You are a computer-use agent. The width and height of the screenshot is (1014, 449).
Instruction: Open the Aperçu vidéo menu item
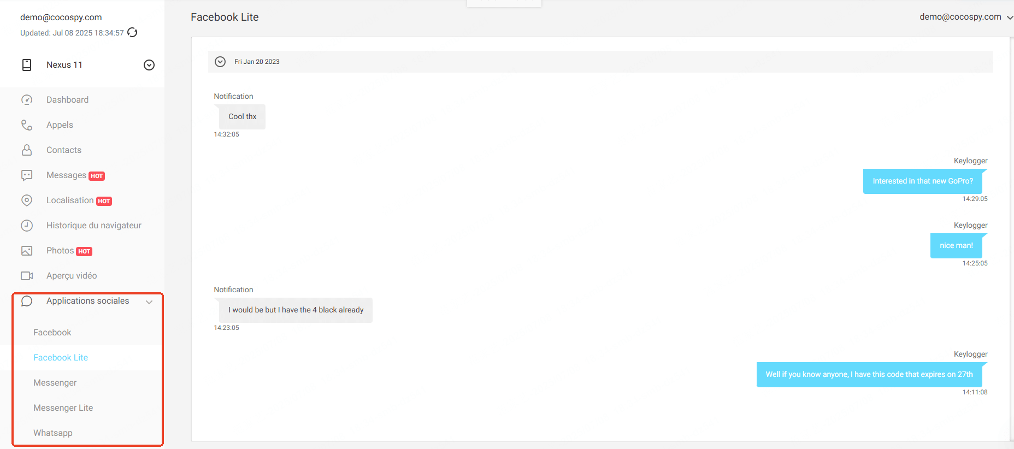click(72, 276)
